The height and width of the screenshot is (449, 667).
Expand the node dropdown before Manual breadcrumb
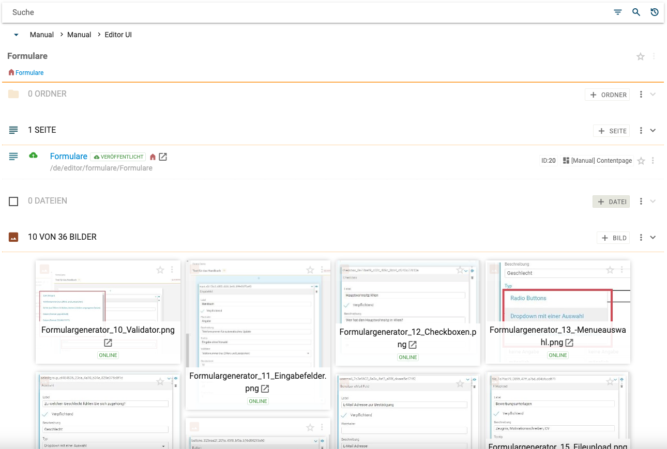coord(16,35)
